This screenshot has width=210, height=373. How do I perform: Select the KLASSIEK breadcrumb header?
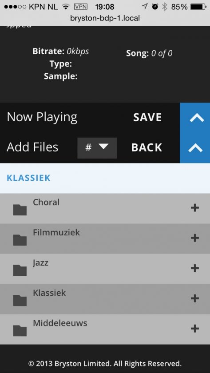pos(28,178)
